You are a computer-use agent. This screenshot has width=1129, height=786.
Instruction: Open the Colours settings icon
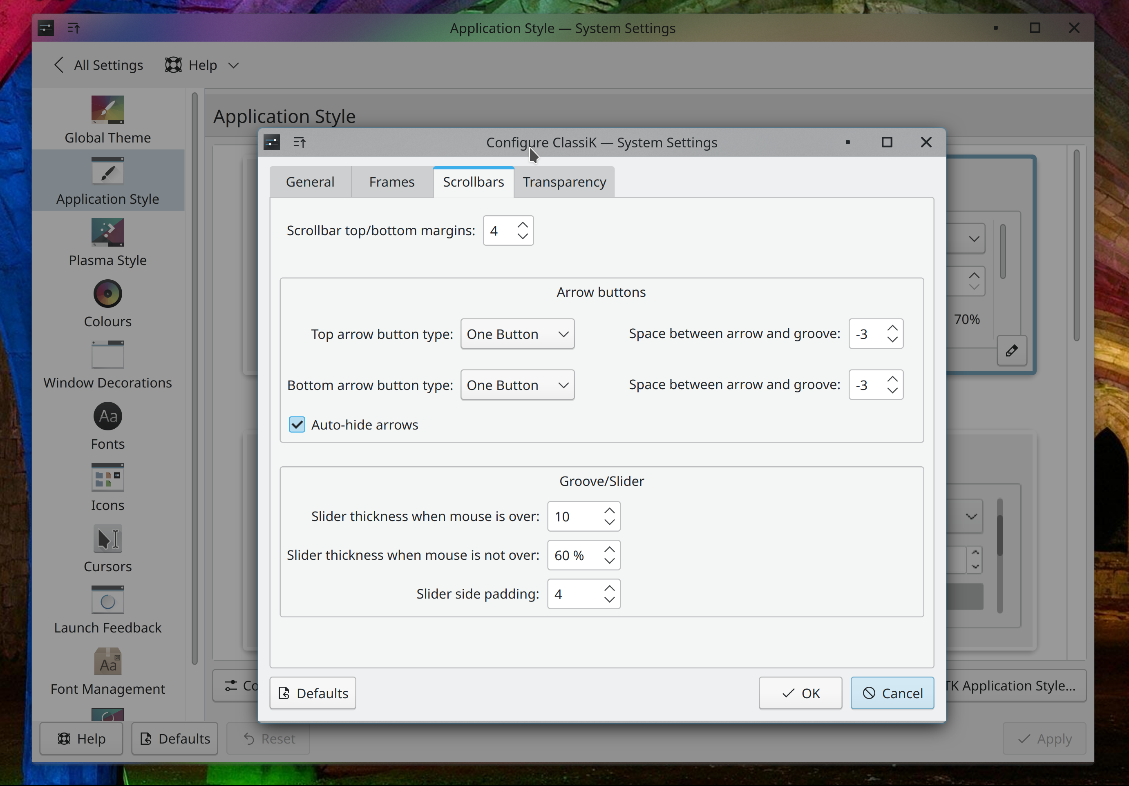coord(107,294)
